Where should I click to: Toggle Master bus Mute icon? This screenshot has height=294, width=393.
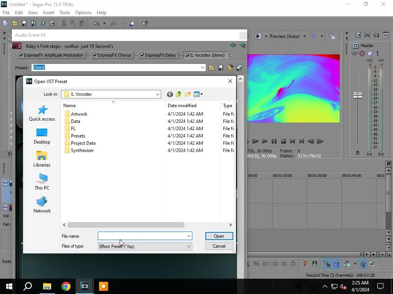tap(370, 53)
